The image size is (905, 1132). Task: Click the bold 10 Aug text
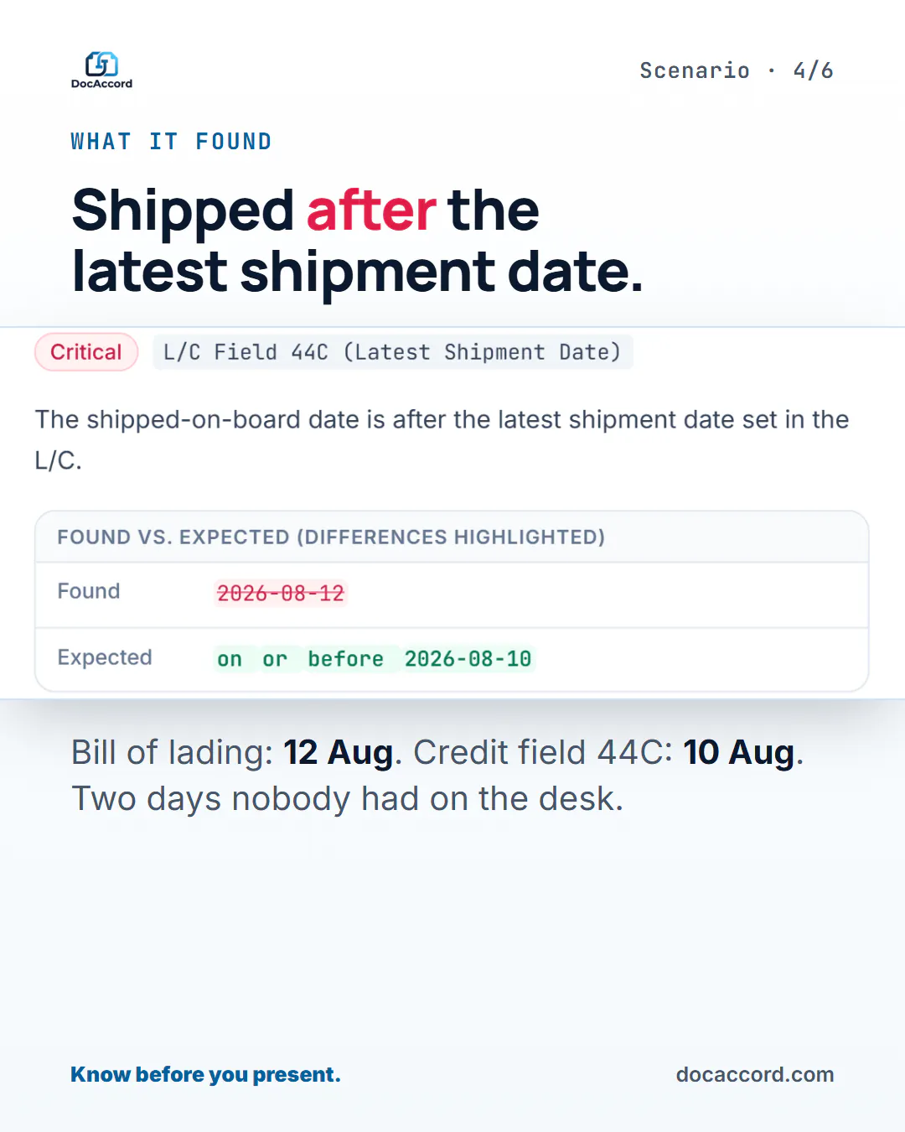click(738, 752)
